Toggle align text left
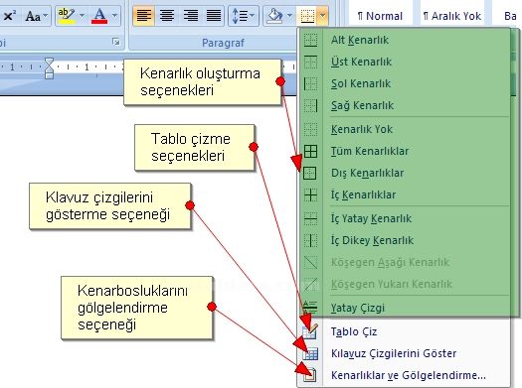Screen dimensions: 522x388 pyautogui.click(x=144, y=16)
